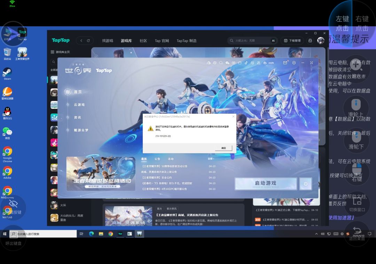Screen dimensions: 376x264
Task: Open the 商城、灵遇系统开启及上新公告 article
Action: pos(187,215)
